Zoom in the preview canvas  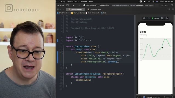(173, 97)
